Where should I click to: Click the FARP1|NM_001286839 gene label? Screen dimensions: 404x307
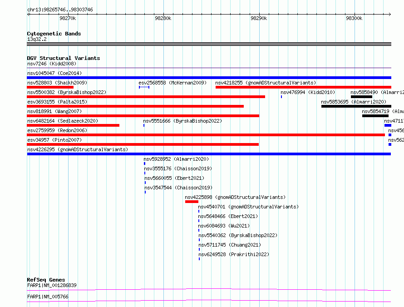click(x=52, y=285)
